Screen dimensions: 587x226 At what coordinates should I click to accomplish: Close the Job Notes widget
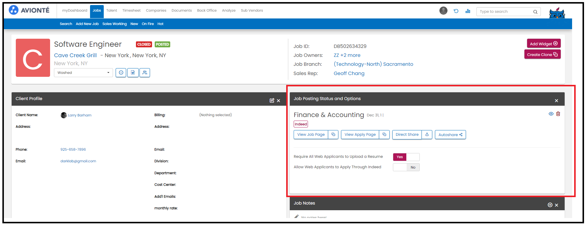coord(557,205)
